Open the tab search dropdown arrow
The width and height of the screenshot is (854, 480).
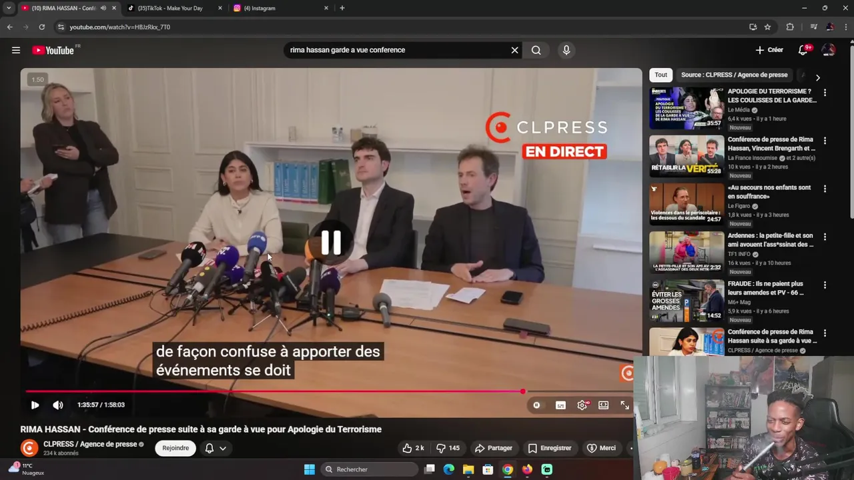9,8
